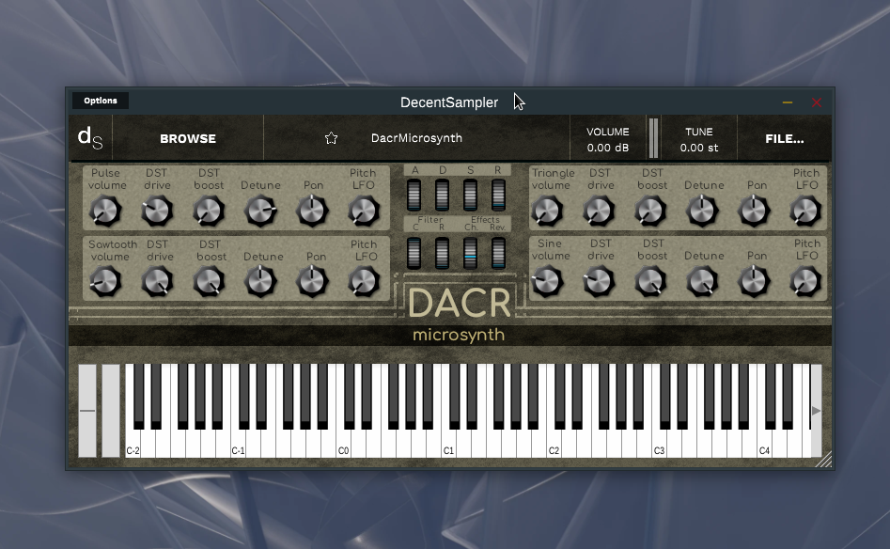
Task: Click the Attack (A) envelope slider
Action: pyautogui.click(x=414, y=195)
